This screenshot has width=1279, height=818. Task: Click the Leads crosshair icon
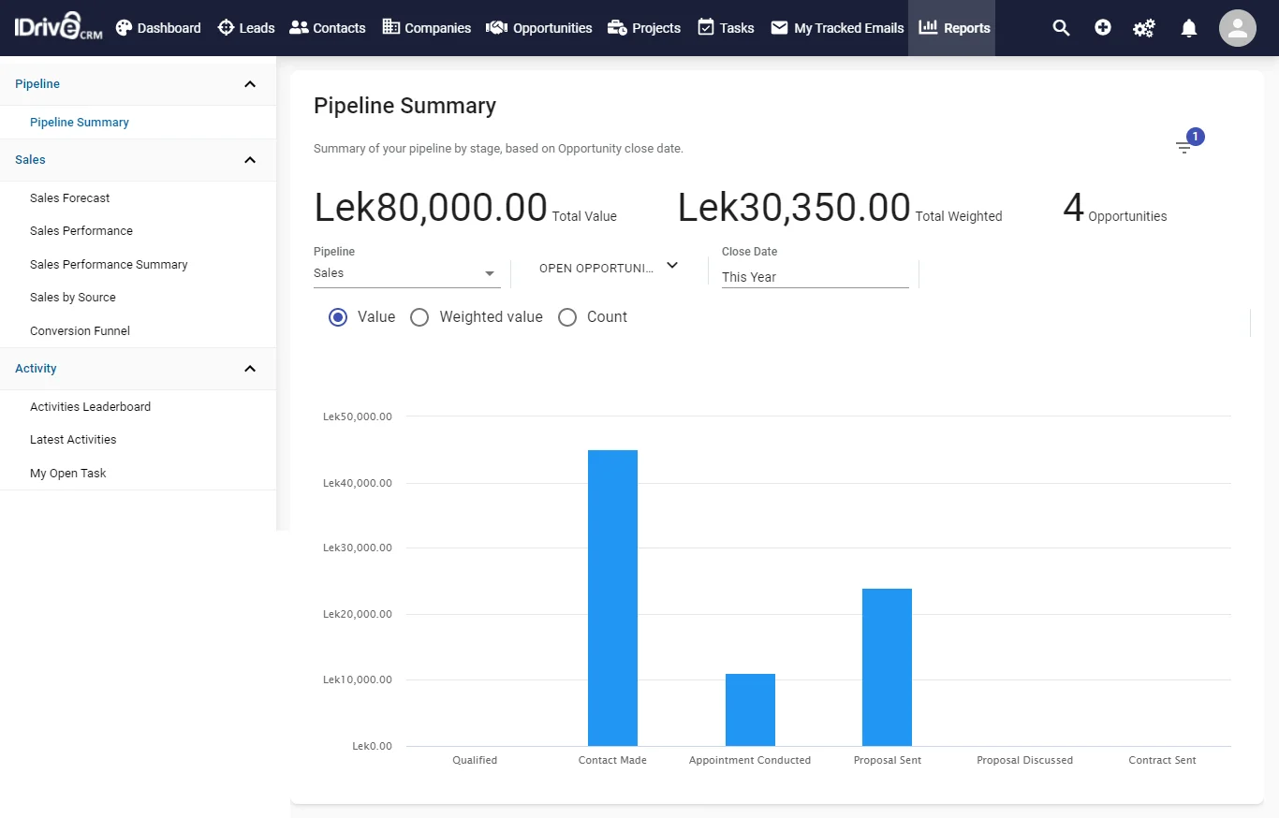coord(226,28)
